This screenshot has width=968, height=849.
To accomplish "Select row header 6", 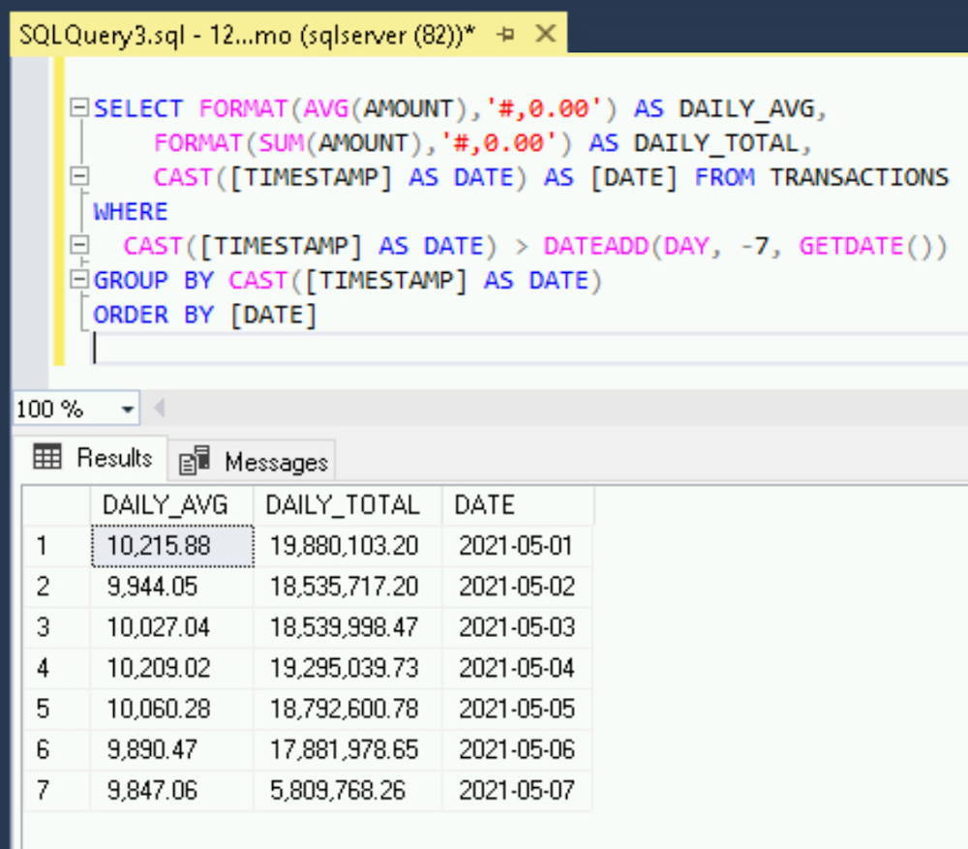I will 57,749.
